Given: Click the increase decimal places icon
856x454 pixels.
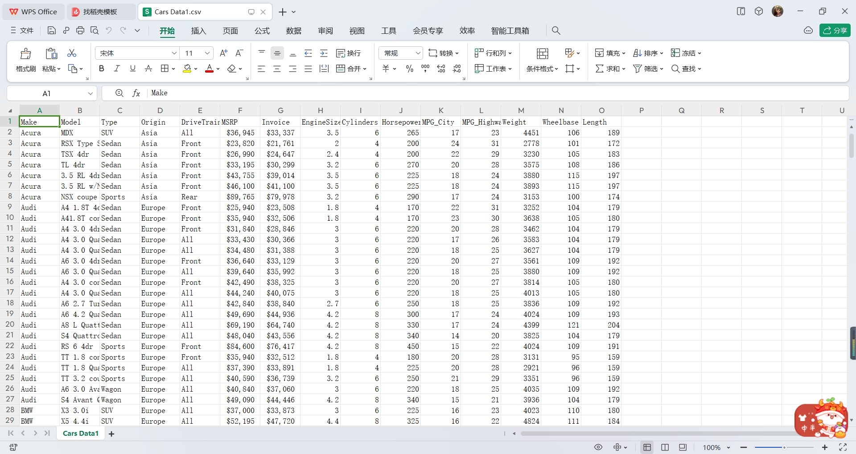Looking at the screenshot, I should (x=441, y=69).
